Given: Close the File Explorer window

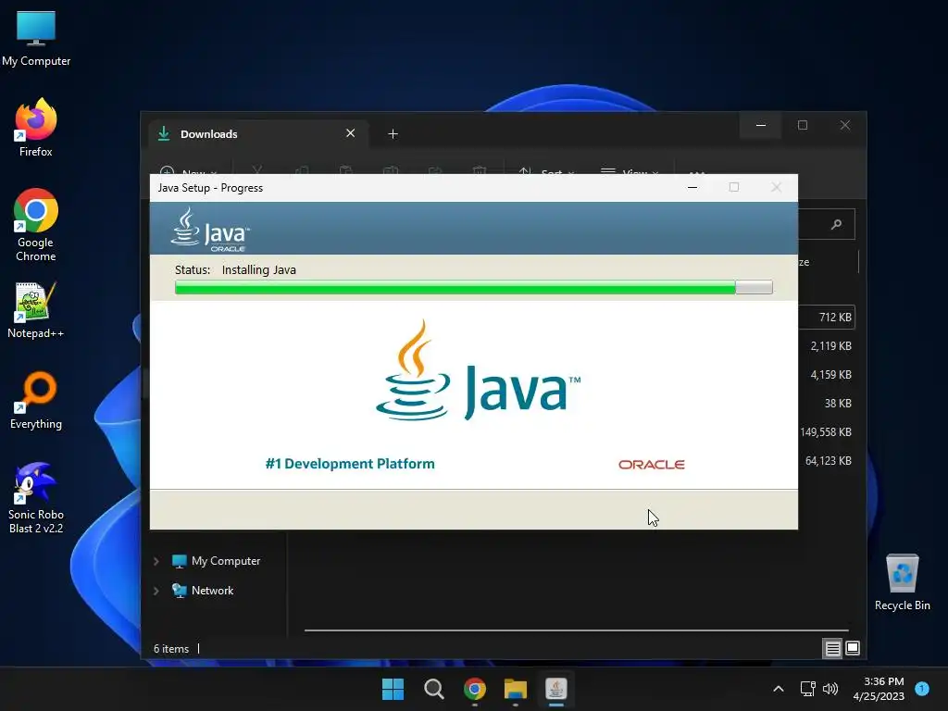Looking at the screenshot, I should (844, 125).
